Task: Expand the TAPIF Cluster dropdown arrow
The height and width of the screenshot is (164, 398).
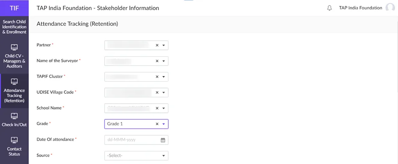Action: pos(163,77)
